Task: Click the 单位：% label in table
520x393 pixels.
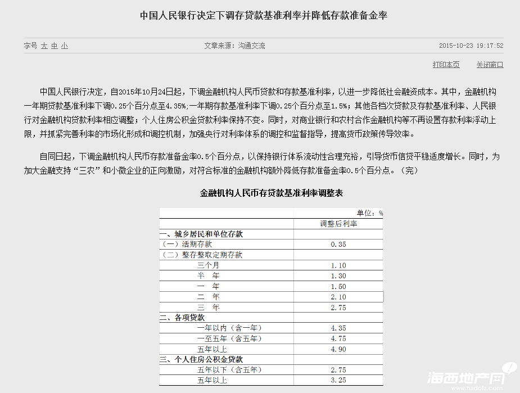Action: [370, 213]
